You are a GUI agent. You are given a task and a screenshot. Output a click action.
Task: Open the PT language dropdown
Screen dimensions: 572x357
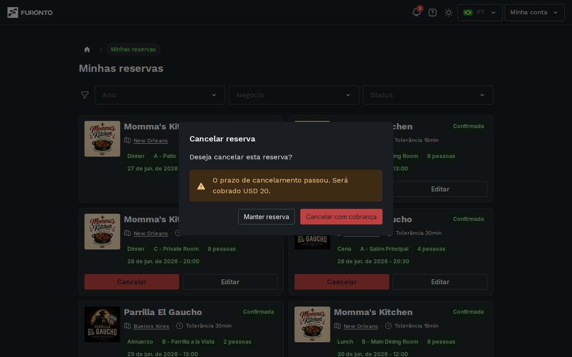[x=480, y=12]
